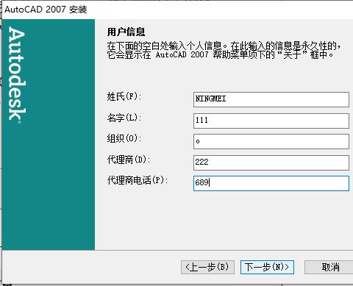Click the 代理商(D) field containing 222
This screenshot has width=353, height=286.
point(271,162)
